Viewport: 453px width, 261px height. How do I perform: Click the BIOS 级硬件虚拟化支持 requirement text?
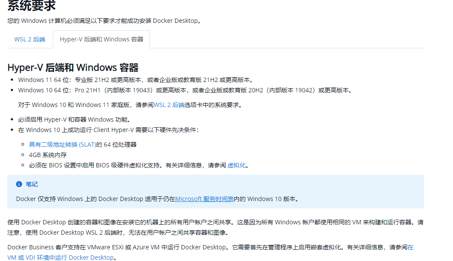pos(139,165)
